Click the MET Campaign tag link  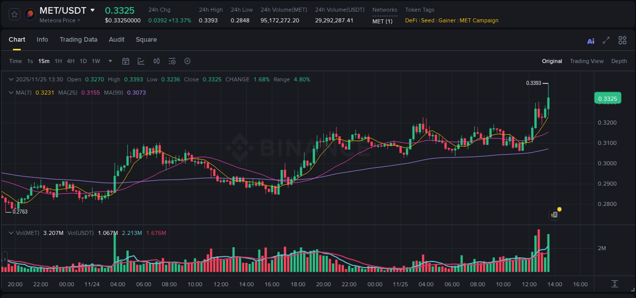(x=479, y=20)
